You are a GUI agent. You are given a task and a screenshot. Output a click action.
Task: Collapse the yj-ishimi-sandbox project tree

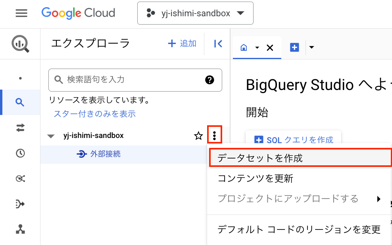pyautogui.click(x=51, y=136)
